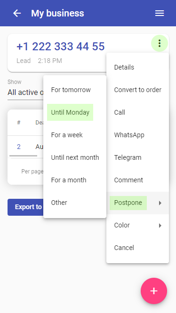Expand the Color submenu arrow
Image resolution: width=176 pixels, height=313 pixels.
(x=160, y=226)
